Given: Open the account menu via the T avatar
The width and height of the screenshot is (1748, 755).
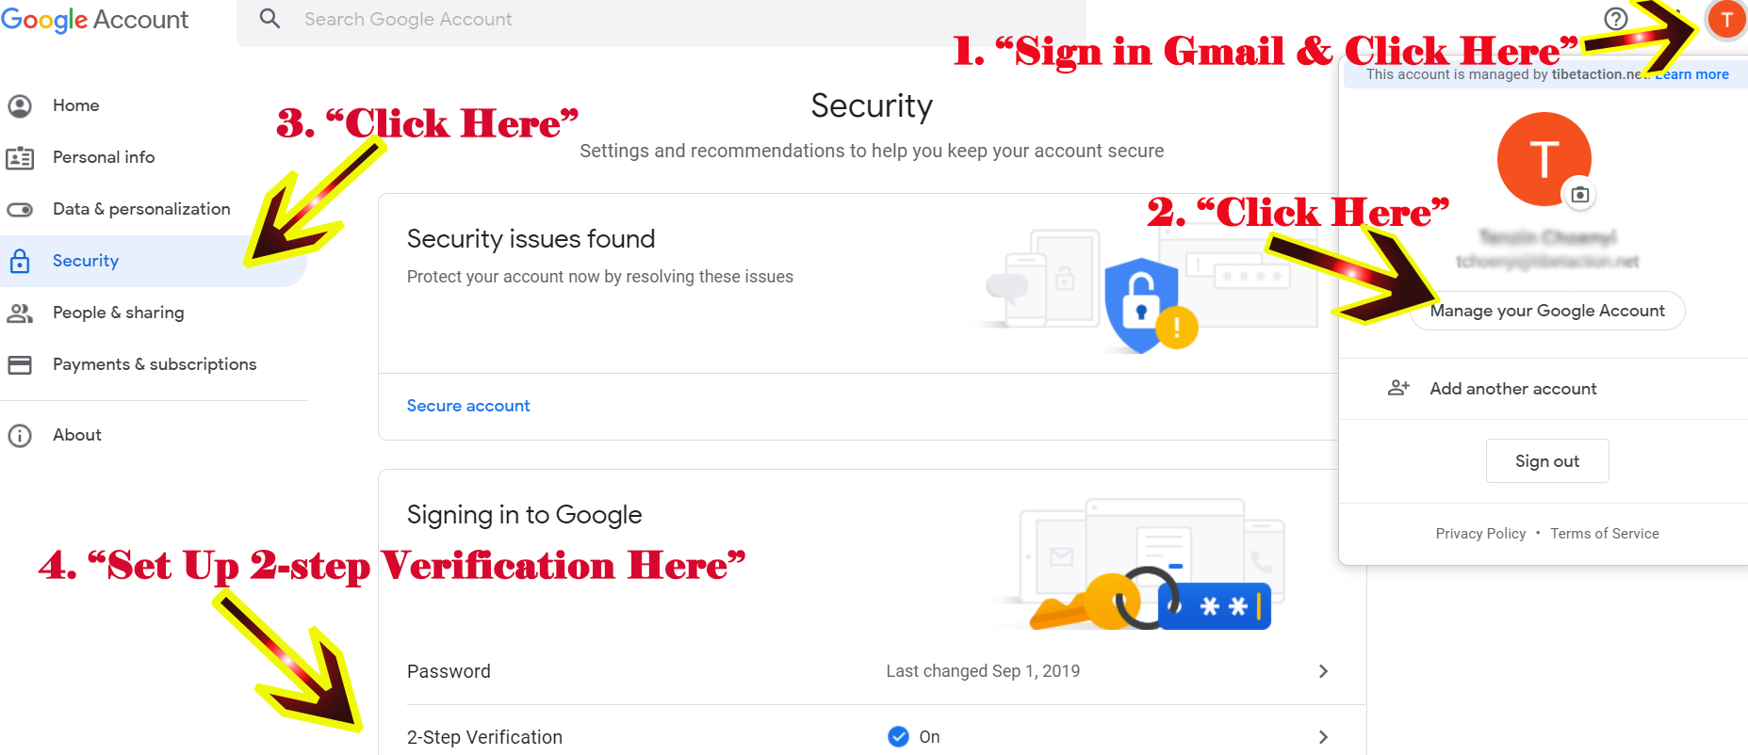Looking at the screenshot, I should pyautogui.click(x=1727, y=19).
